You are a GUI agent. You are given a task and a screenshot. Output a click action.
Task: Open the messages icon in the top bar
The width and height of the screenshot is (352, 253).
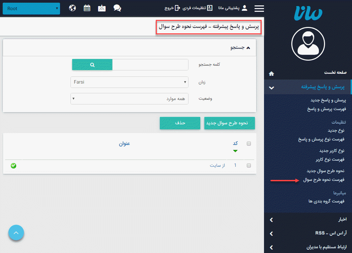[102, 8]
